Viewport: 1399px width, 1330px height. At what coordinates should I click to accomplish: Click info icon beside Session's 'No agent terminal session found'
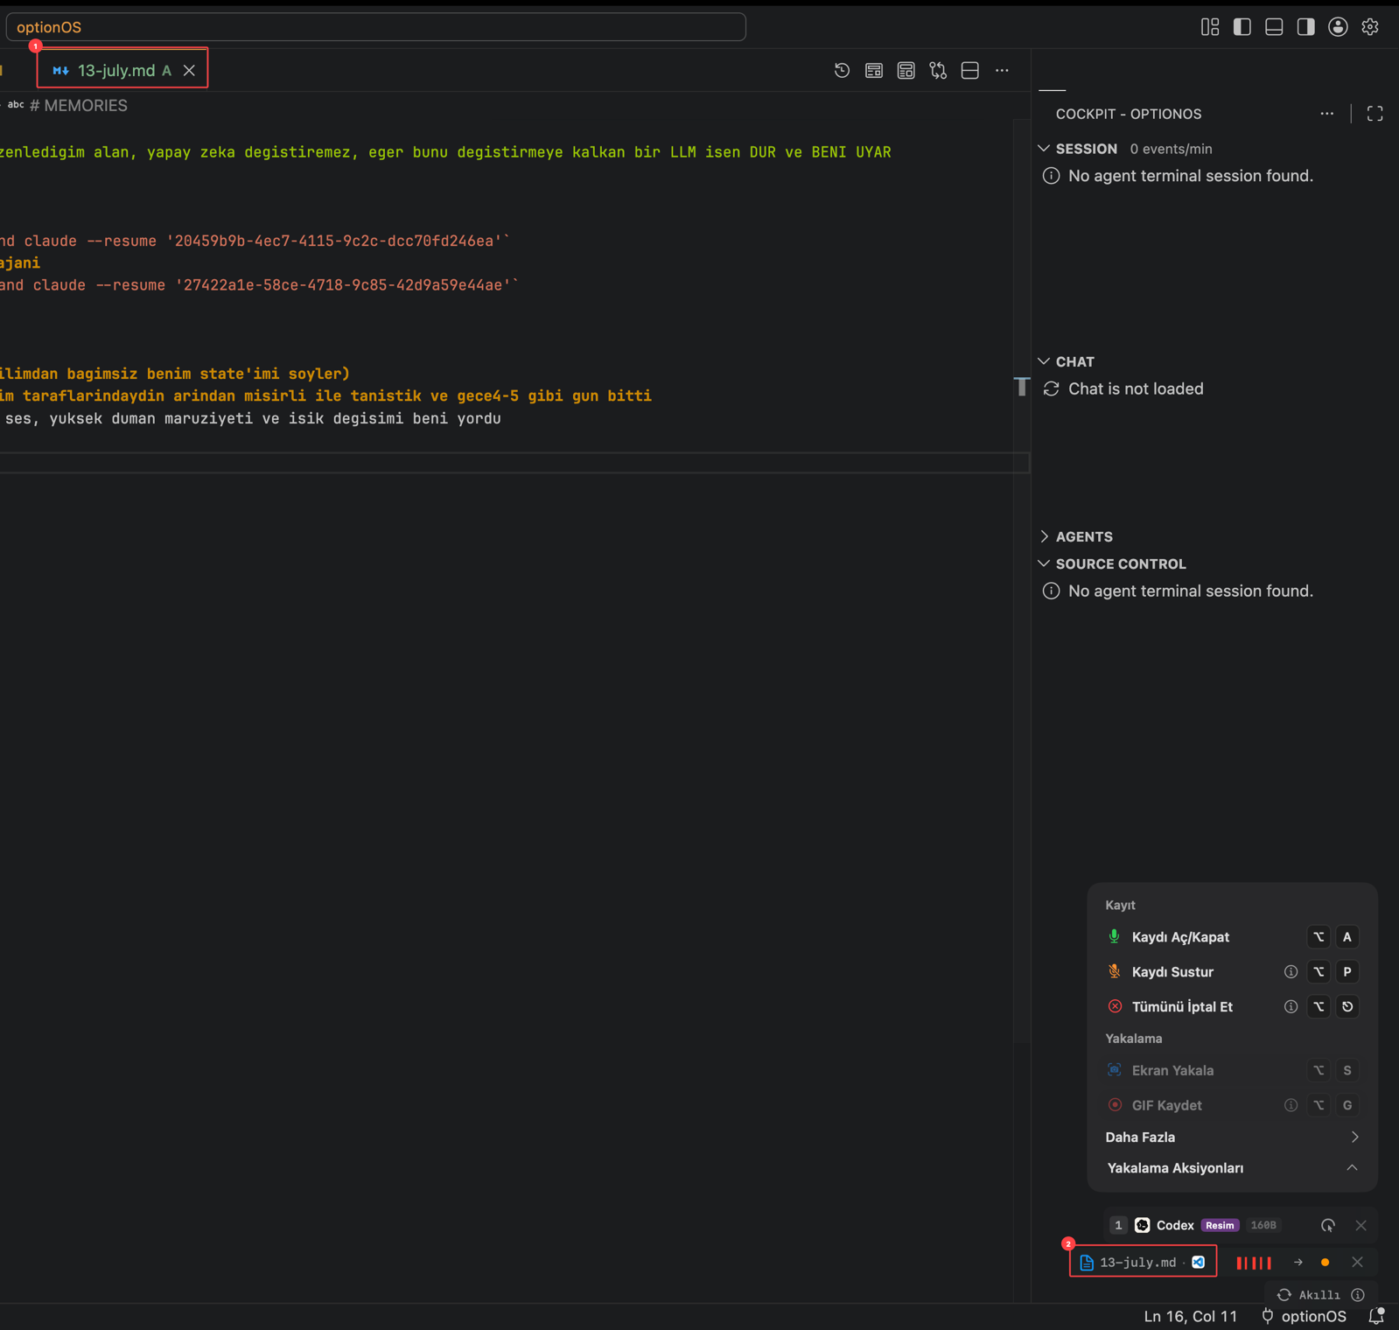click(1052, 176)
